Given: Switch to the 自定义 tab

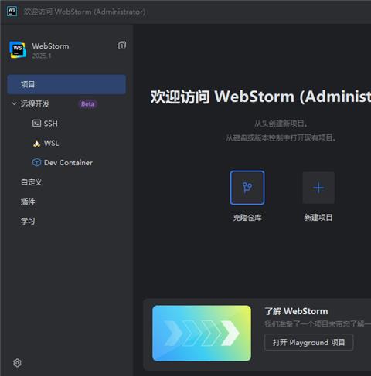Looking at the screenshot, I should [x=31, y=182].
